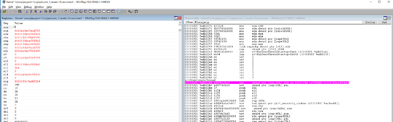Click the Insert/Remove Breakpoint hand icon
Image resolution: width=393 pixels, height=122 pixels.
(65, 11)
